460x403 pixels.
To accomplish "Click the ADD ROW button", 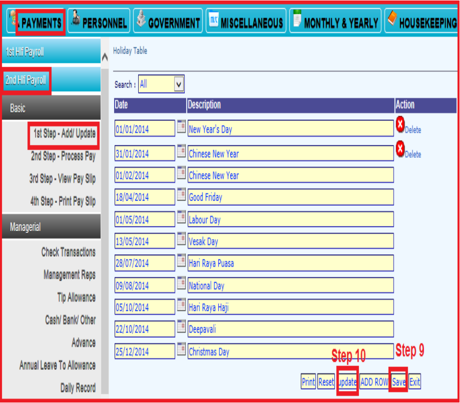I will coord(374,382).
